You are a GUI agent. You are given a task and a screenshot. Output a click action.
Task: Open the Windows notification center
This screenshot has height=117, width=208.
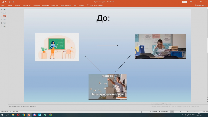pos(205,115)
